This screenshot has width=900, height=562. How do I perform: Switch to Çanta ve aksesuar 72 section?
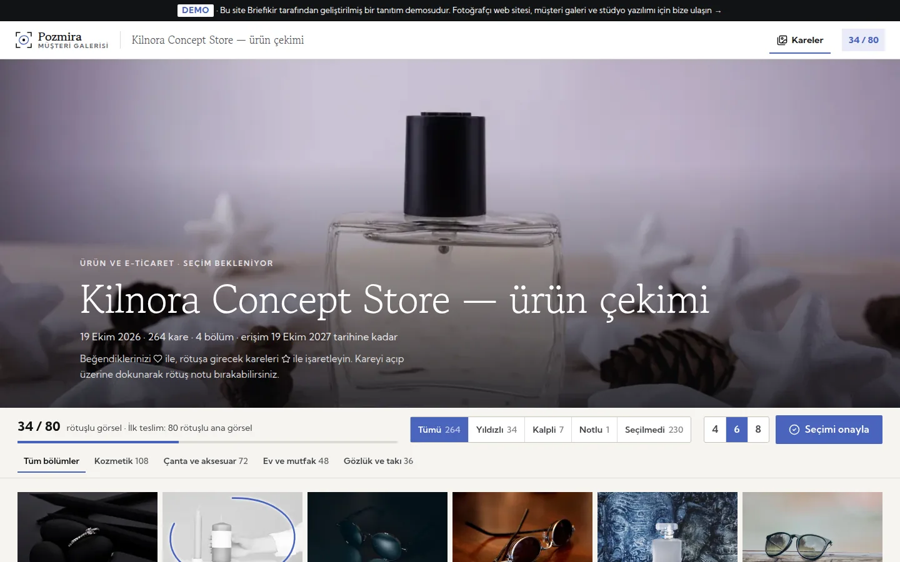pyautogui.click(x=206, y=461)
